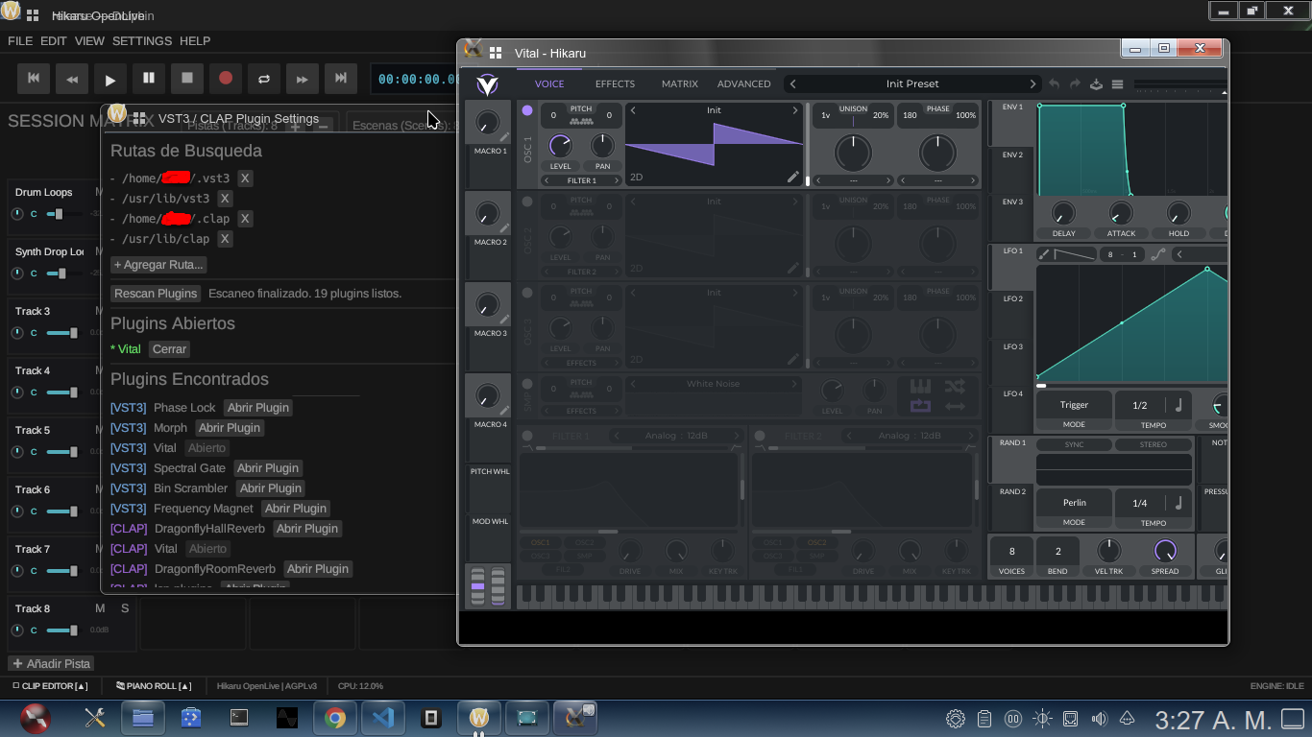
Task: Click the fast-forward transport button
Action: pos(303,79)
